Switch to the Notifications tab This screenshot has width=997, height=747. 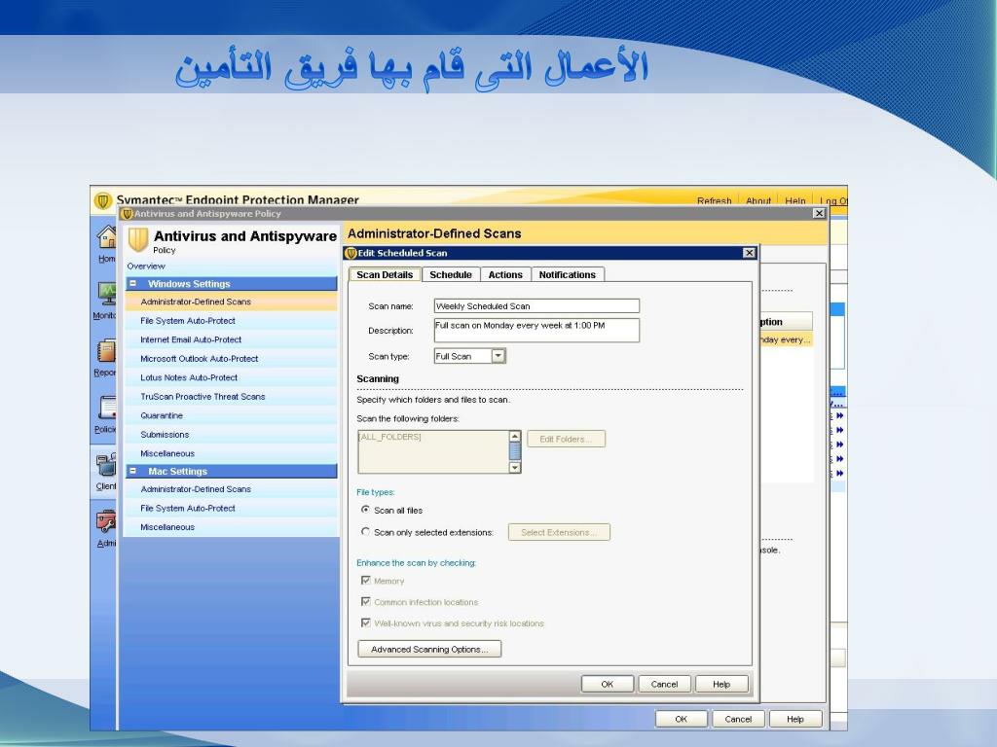click(x=568, y=274)
